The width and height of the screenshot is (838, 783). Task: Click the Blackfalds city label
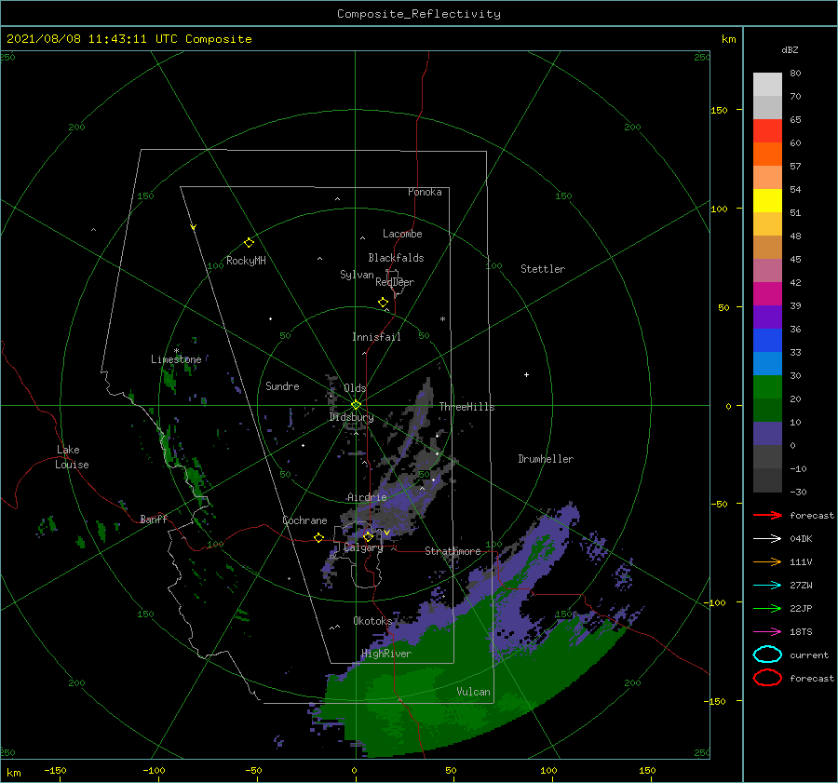coord(396,258)
